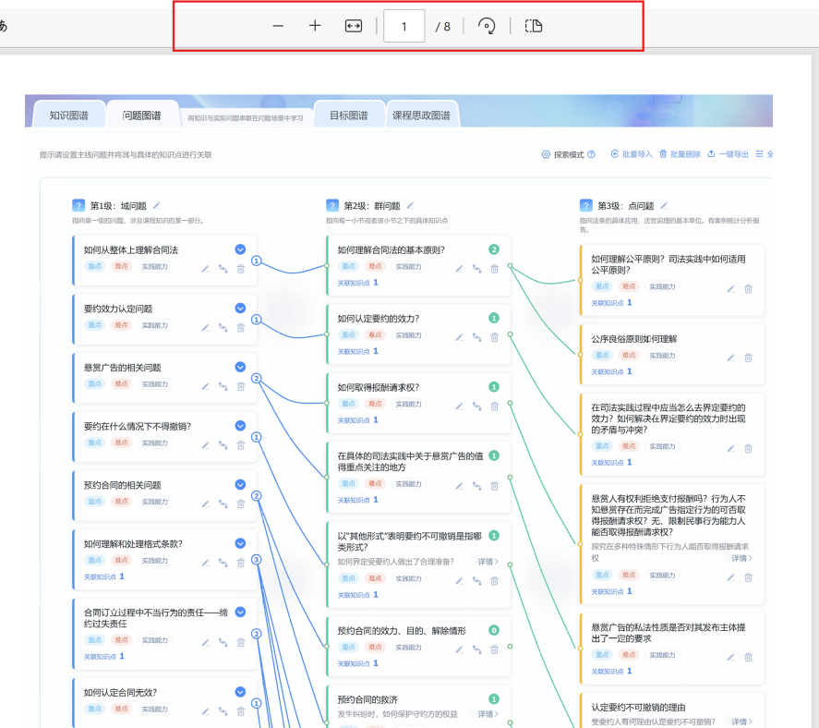Edit the 如何理解合同法的基本原则 card

point(460,269)
